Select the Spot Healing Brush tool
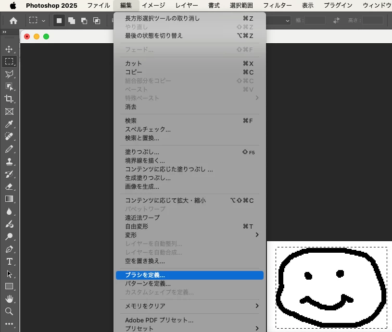Viewport: 392px width, 332px height. [9, 136]
